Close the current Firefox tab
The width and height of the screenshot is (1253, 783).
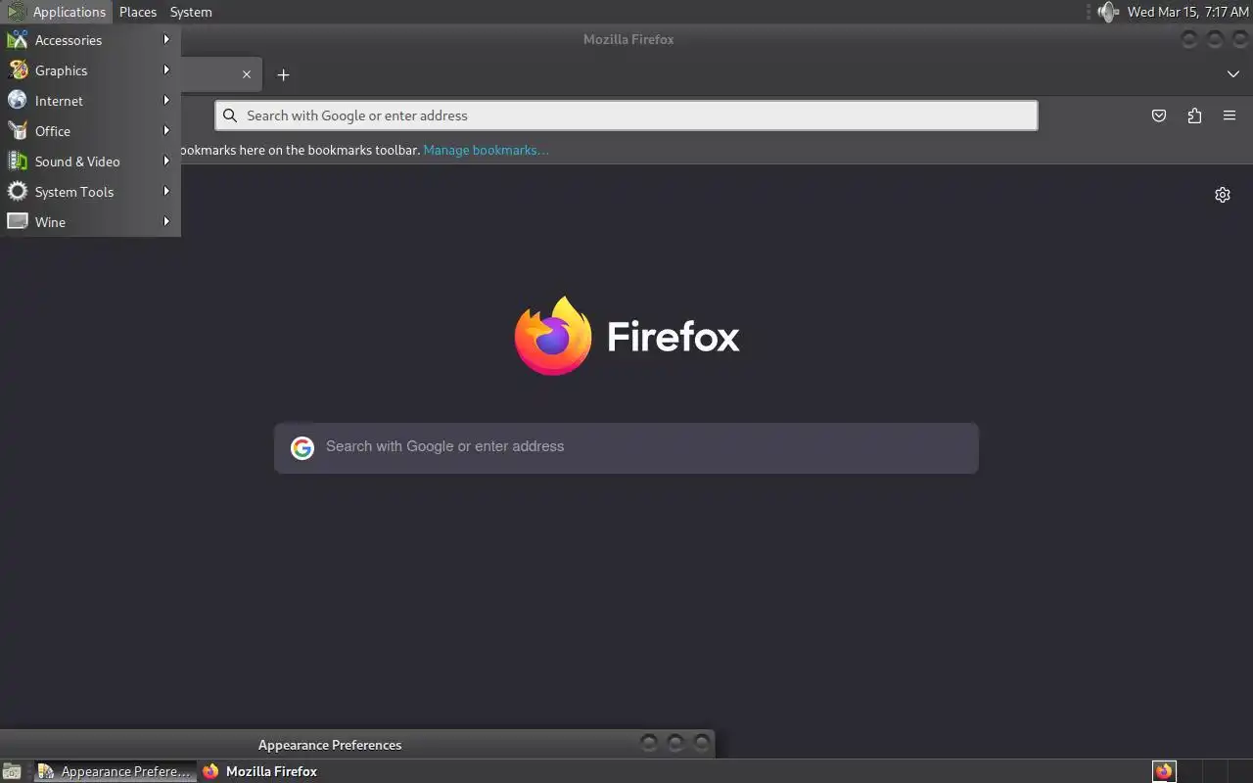tap(247, 74)
